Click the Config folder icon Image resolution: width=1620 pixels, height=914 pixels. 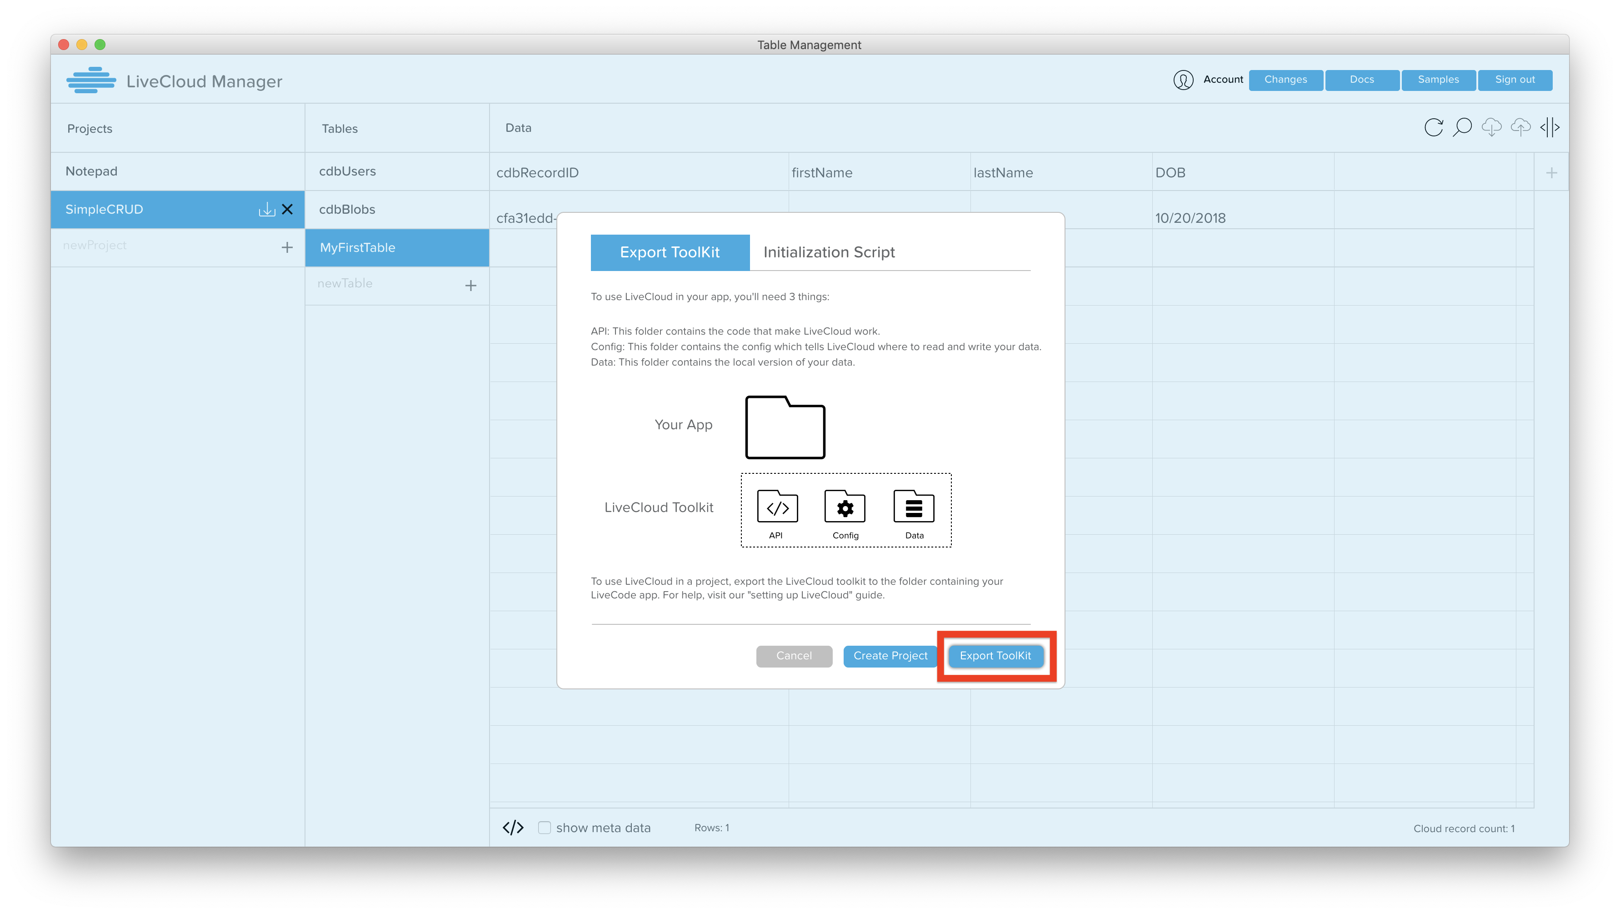[845, 506]
